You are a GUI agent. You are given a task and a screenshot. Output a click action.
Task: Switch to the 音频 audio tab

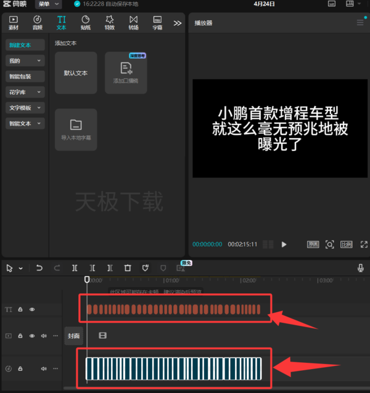click(x=38, y=23)
